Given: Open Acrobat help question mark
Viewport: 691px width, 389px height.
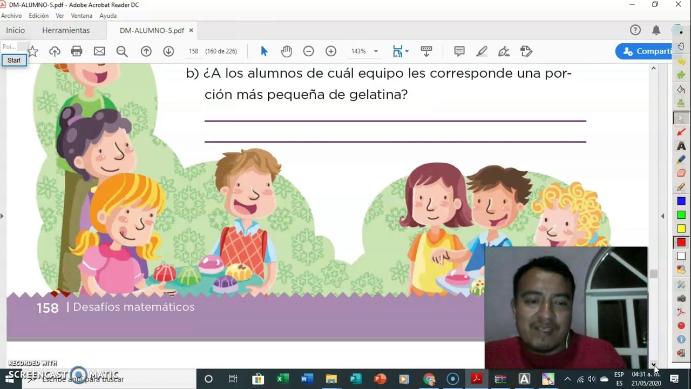Looking at the screenshot, I should point(635,30).
